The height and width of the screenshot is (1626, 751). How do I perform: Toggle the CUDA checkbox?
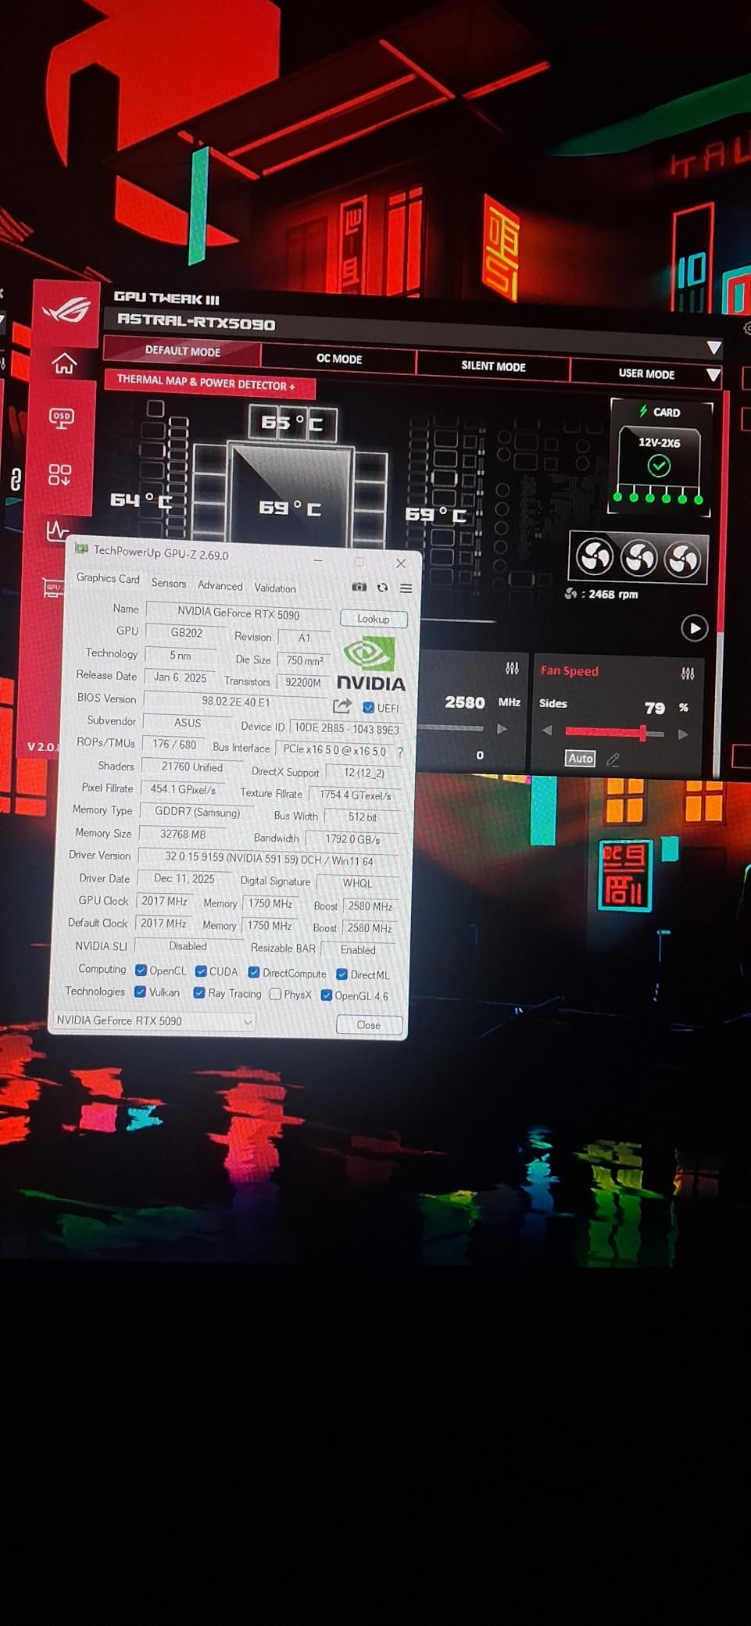click(201, 971)
